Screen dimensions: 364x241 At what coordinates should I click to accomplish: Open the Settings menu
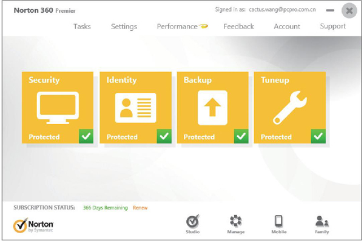124,27
